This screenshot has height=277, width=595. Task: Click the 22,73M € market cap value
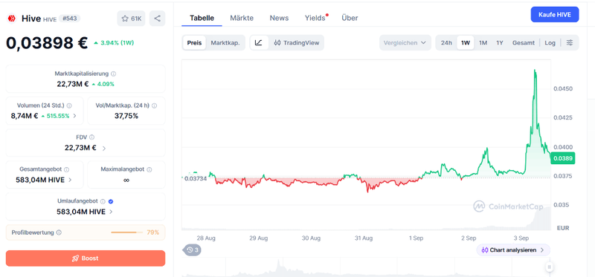[73, 84]
